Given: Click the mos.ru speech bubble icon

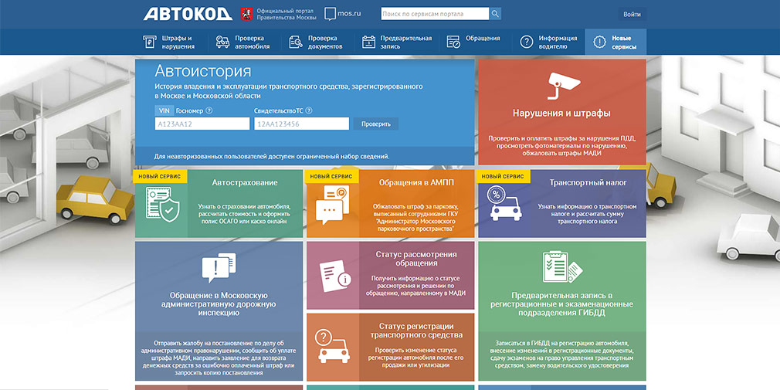Looking at the screenshot, I should [330, 13].
